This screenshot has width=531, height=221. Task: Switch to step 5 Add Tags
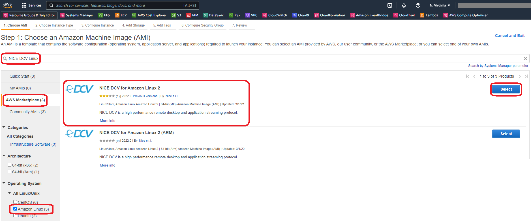[x=162, y=25]
